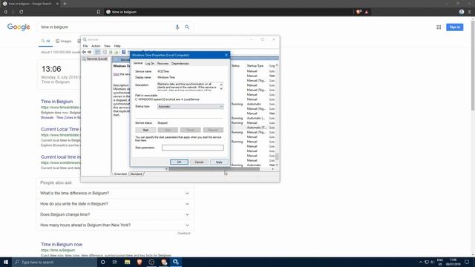Expand 'How many hours ahead is Belgium than New York?'

tap(115, 225)
